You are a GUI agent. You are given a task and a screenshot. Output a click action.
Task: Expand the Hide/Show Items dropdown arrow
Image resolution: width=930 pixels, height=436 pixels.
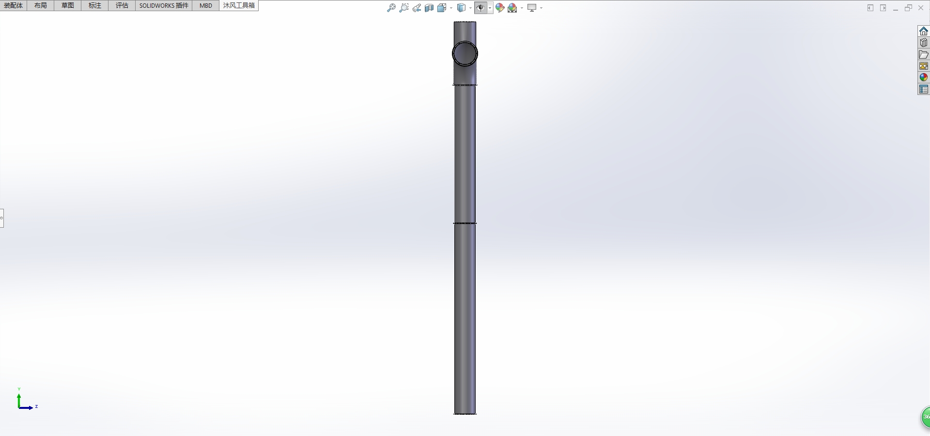click(x=490, y=8)
